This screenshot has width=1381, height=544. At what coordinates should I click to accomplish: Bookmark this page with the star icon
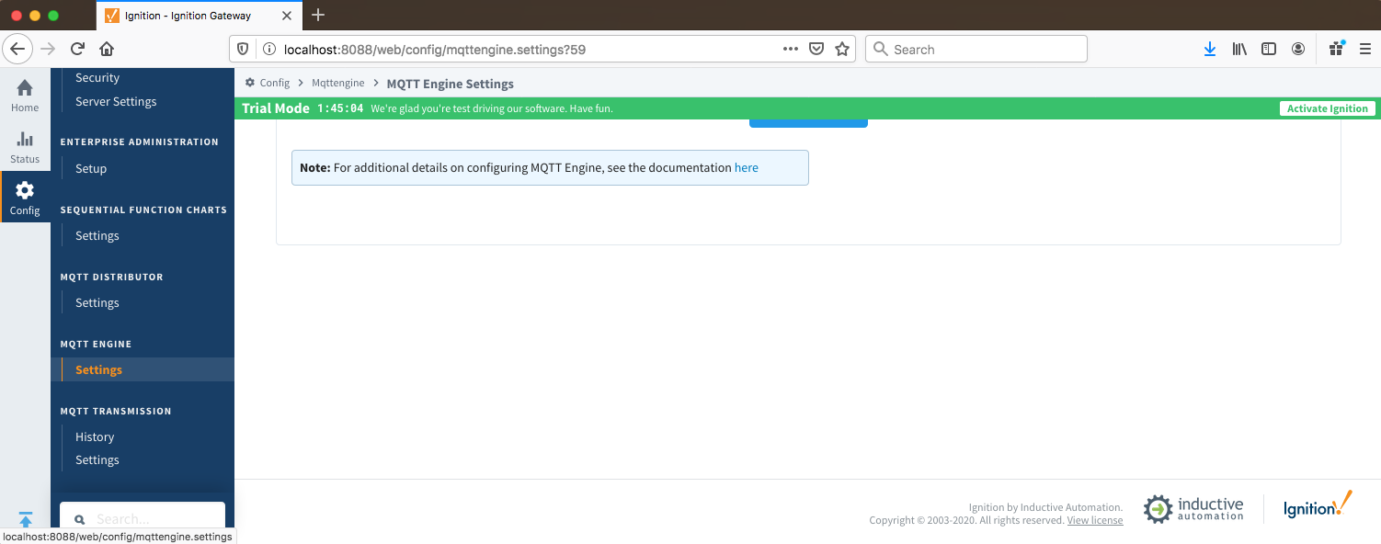pyautogui.click(x=841, y=50)
